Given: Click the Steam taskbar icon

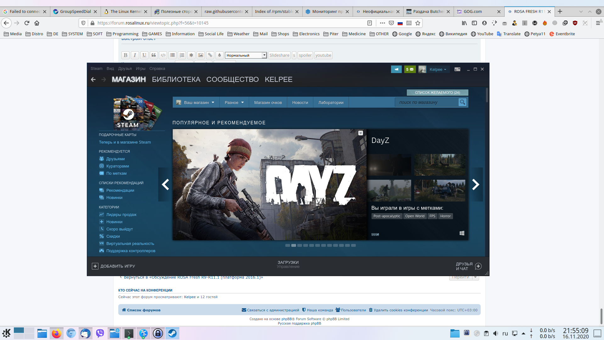Looking at the screenshot, I should point(172,333).
